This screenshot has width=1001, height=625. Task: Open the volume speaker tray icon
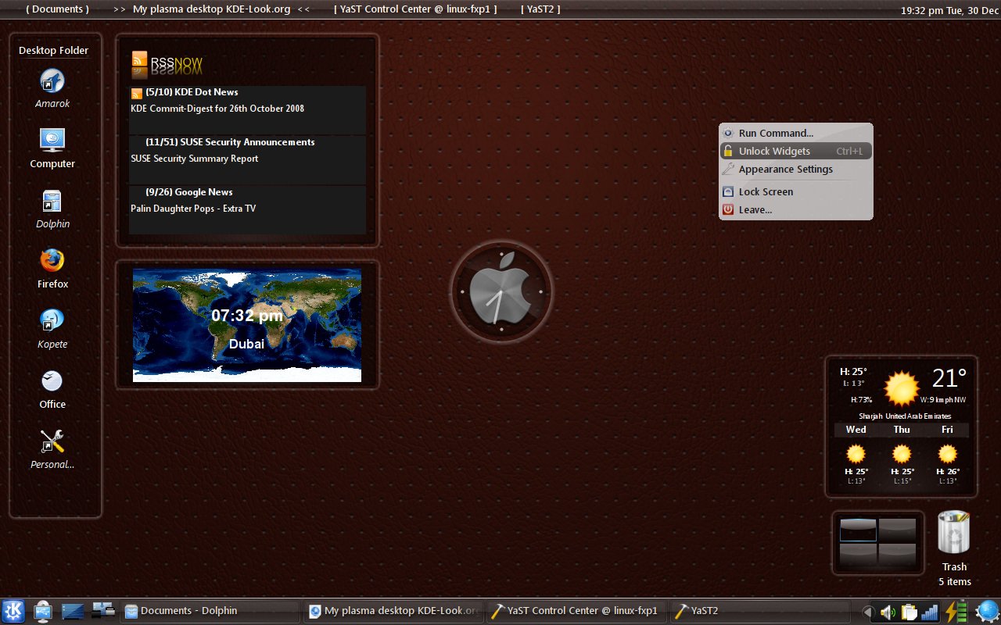click(889, 612)
